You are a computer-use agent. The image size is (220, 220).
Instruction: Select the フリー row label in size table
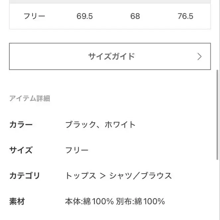pos(34,16)
